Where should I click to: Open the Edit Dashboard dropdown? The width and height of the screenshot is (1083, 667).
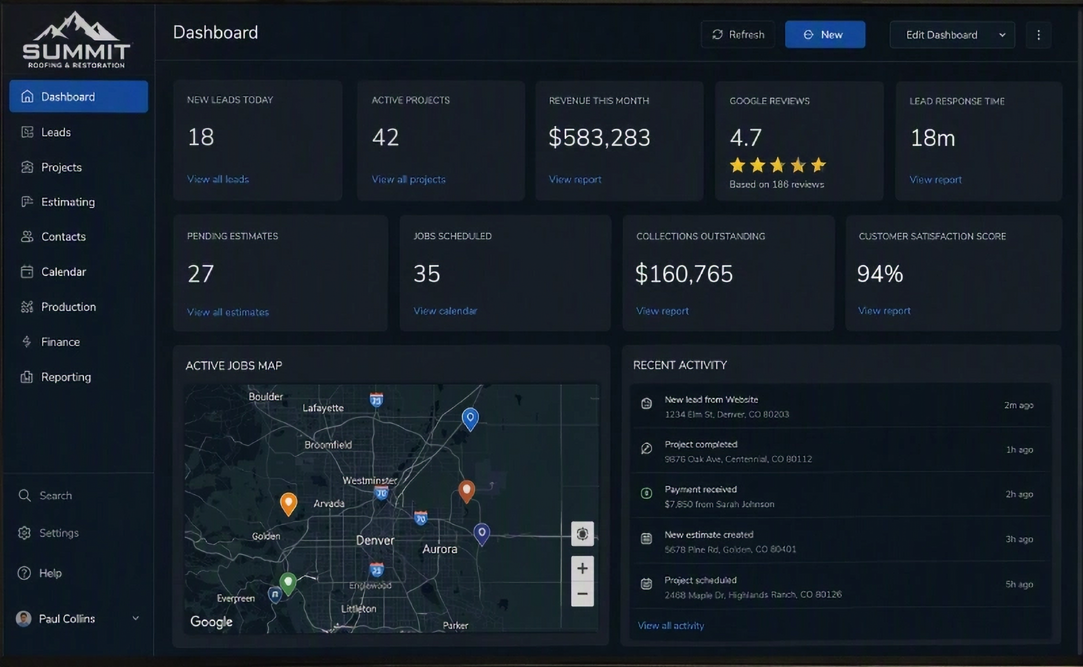[952, 35]
